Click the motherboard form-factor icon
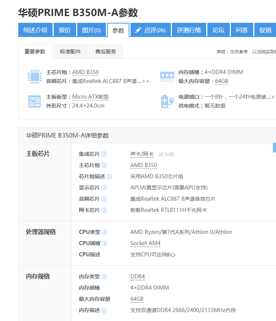Image resolution: width=276 pixels, height=321 pixels. click(x=35, y=101)
